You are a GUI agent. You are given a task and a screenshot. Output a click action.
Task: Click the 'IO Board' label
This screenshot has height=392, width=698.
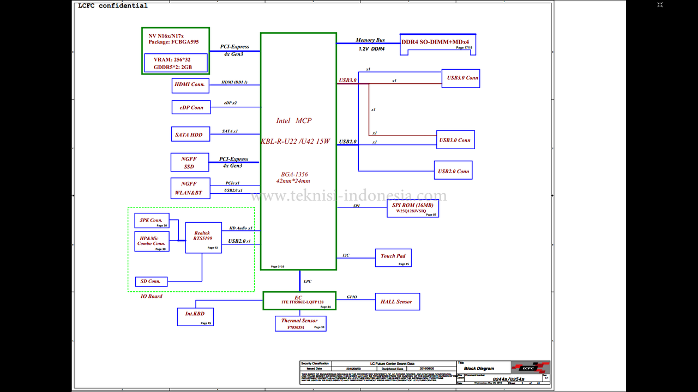(151, 296)
